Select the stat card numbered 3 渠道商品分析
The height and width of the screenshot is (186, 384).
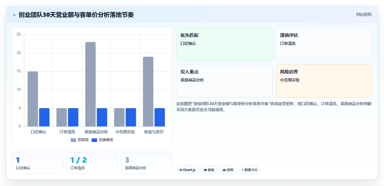click(x=146, y=163)
